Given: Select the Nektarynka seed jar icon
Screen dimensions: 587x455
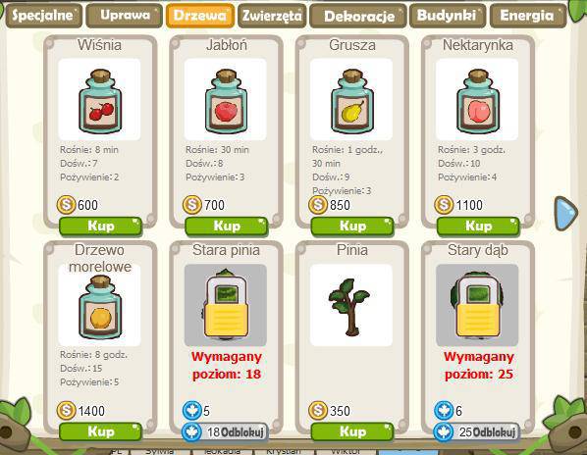Looking at the screenshot, I should [478, 101].
